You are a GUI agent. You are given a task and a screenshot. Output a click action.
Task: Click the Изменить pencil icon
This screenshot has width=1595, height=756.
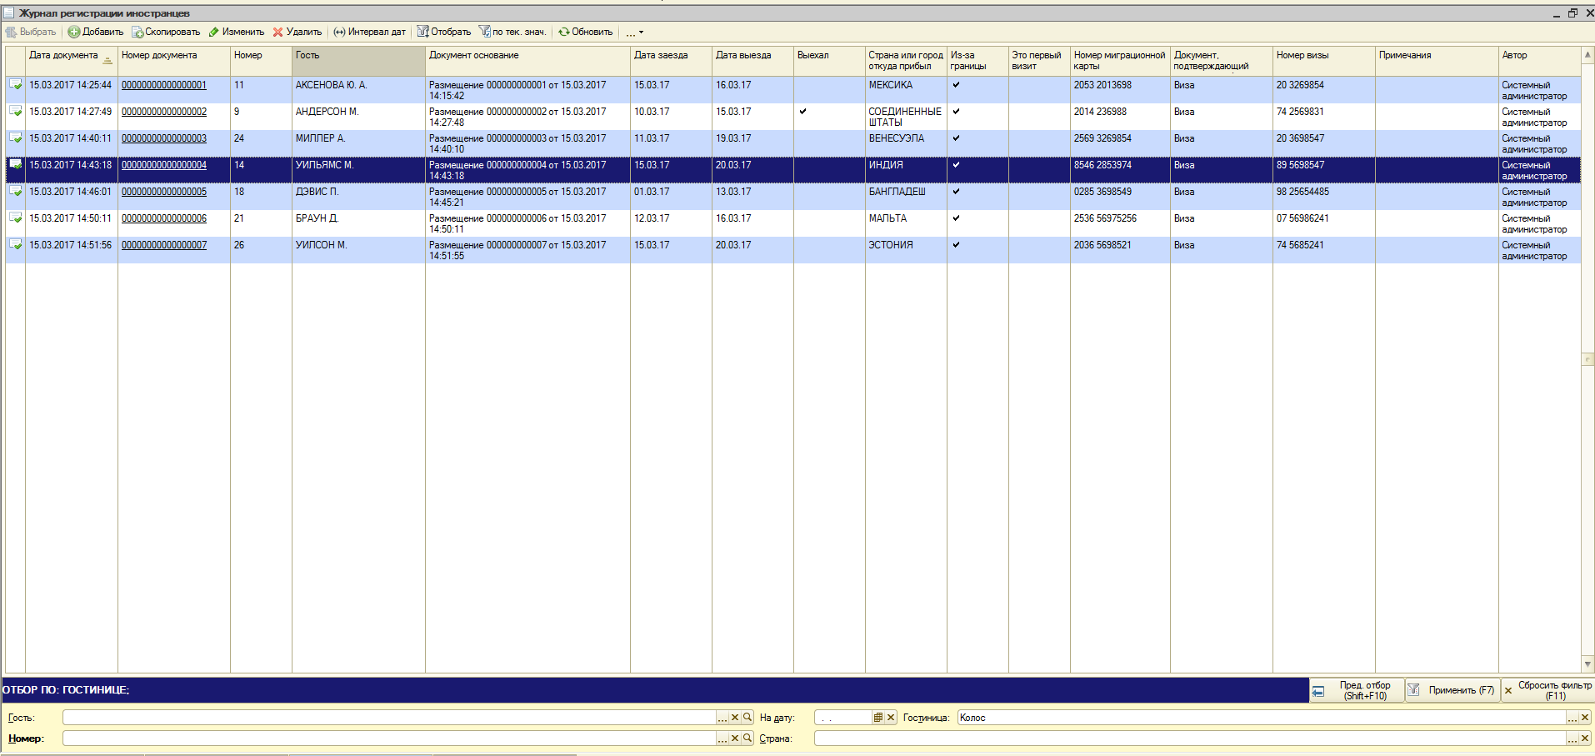214,32
